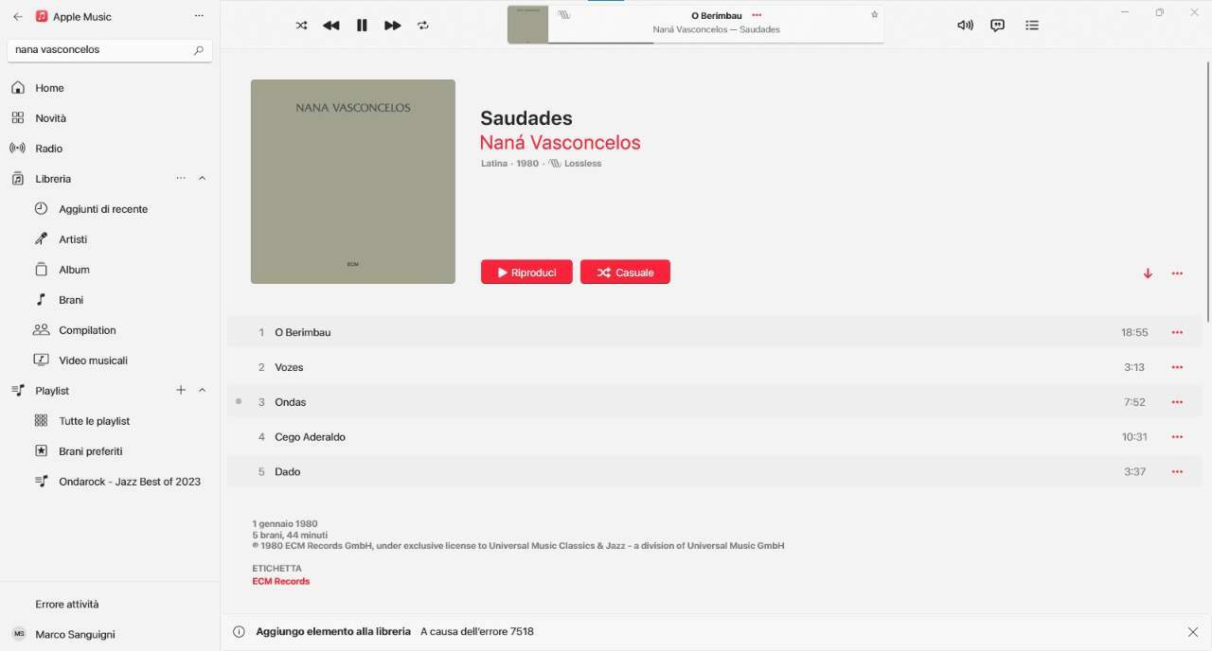
Task: Collapse the Playlist section
Action: point(202,391)
